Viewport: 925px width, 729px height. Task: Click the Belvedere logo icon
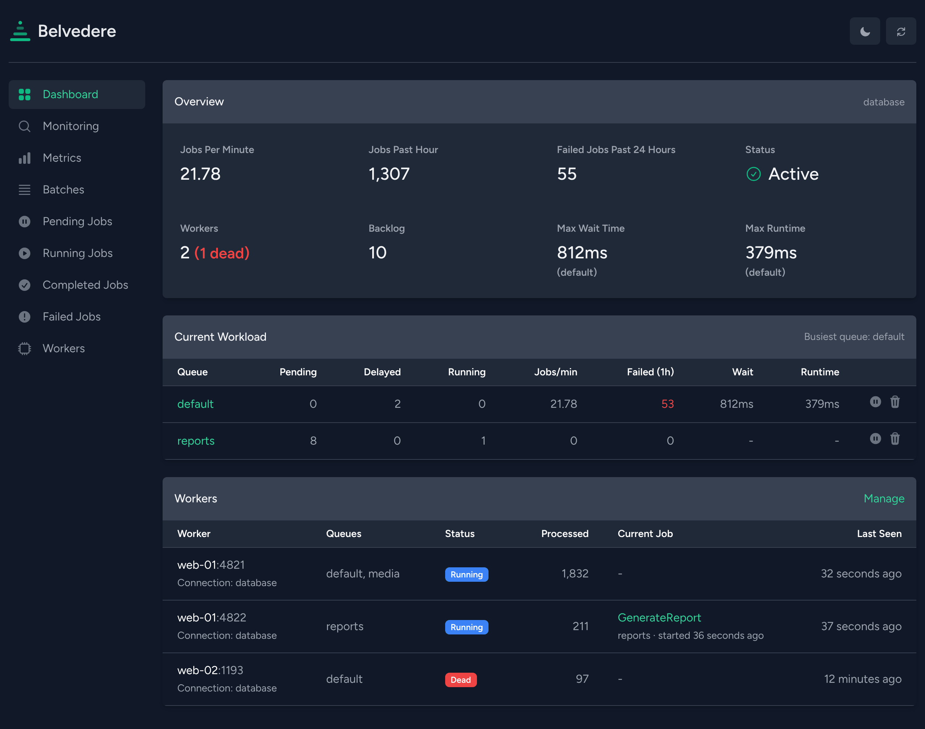(20, 31)
